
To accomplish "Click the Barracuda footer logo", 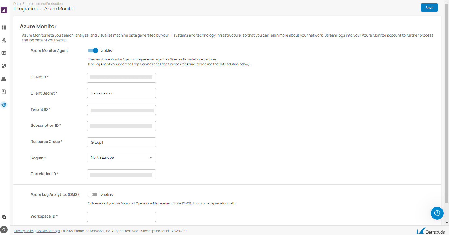I will (x=431, y=231).
